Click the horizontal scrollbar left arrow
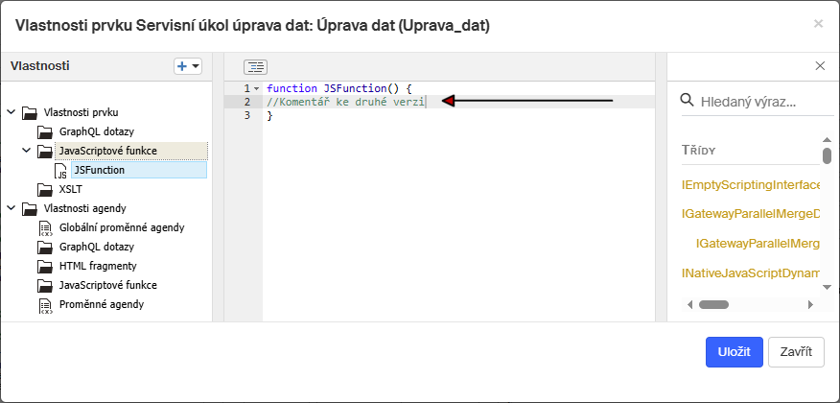The height and width of the screenshot is (403, 840). coord(690,304)
